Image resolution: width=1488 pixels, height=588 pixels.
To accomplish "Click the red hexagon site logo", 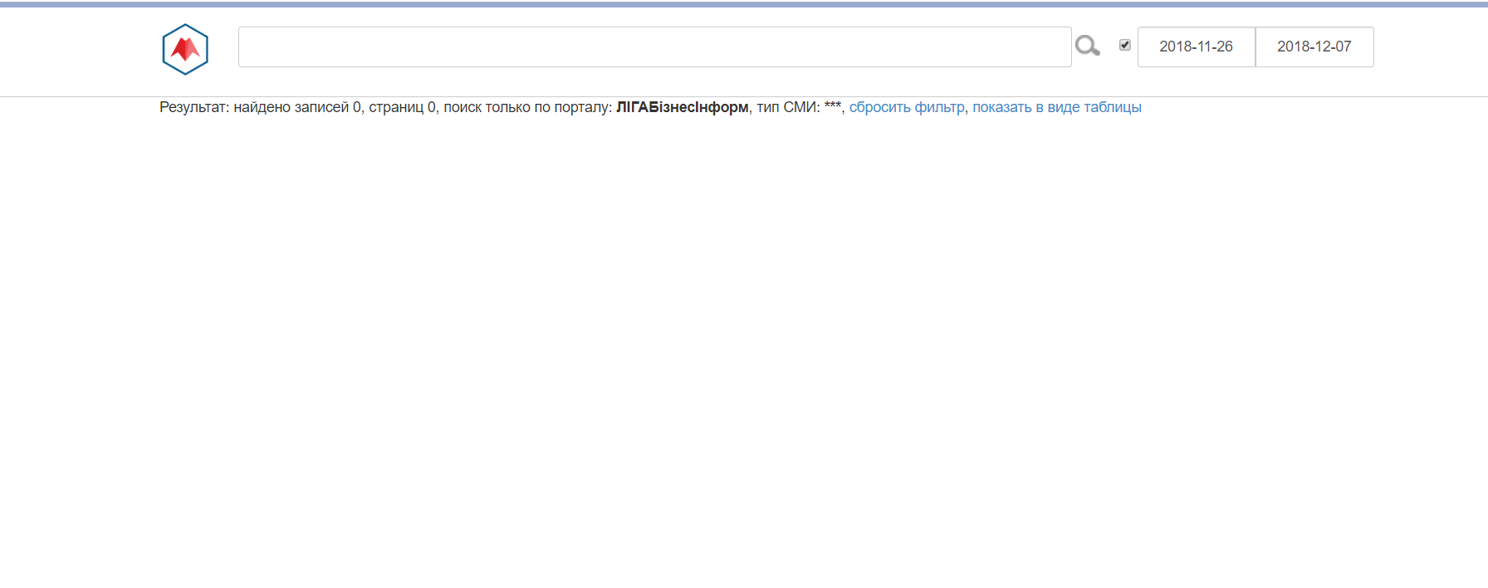I will coord(185,49).
